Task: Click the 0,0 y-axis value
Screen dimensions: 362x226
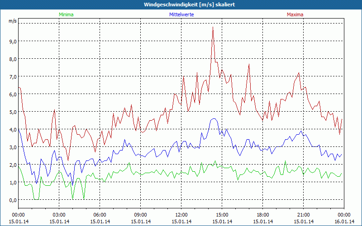Action: tap(13, 200)
